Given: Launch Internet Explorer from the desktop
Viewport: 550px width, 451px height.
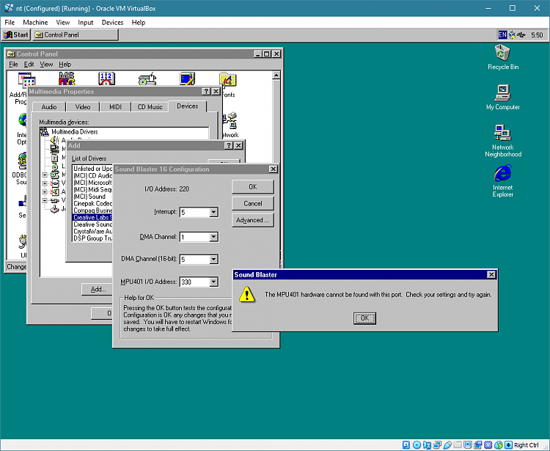Looking at the screenshot, I should (x=502, y=173).
